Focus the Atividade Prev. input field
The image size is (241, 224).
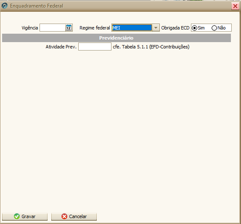point(95,47)
